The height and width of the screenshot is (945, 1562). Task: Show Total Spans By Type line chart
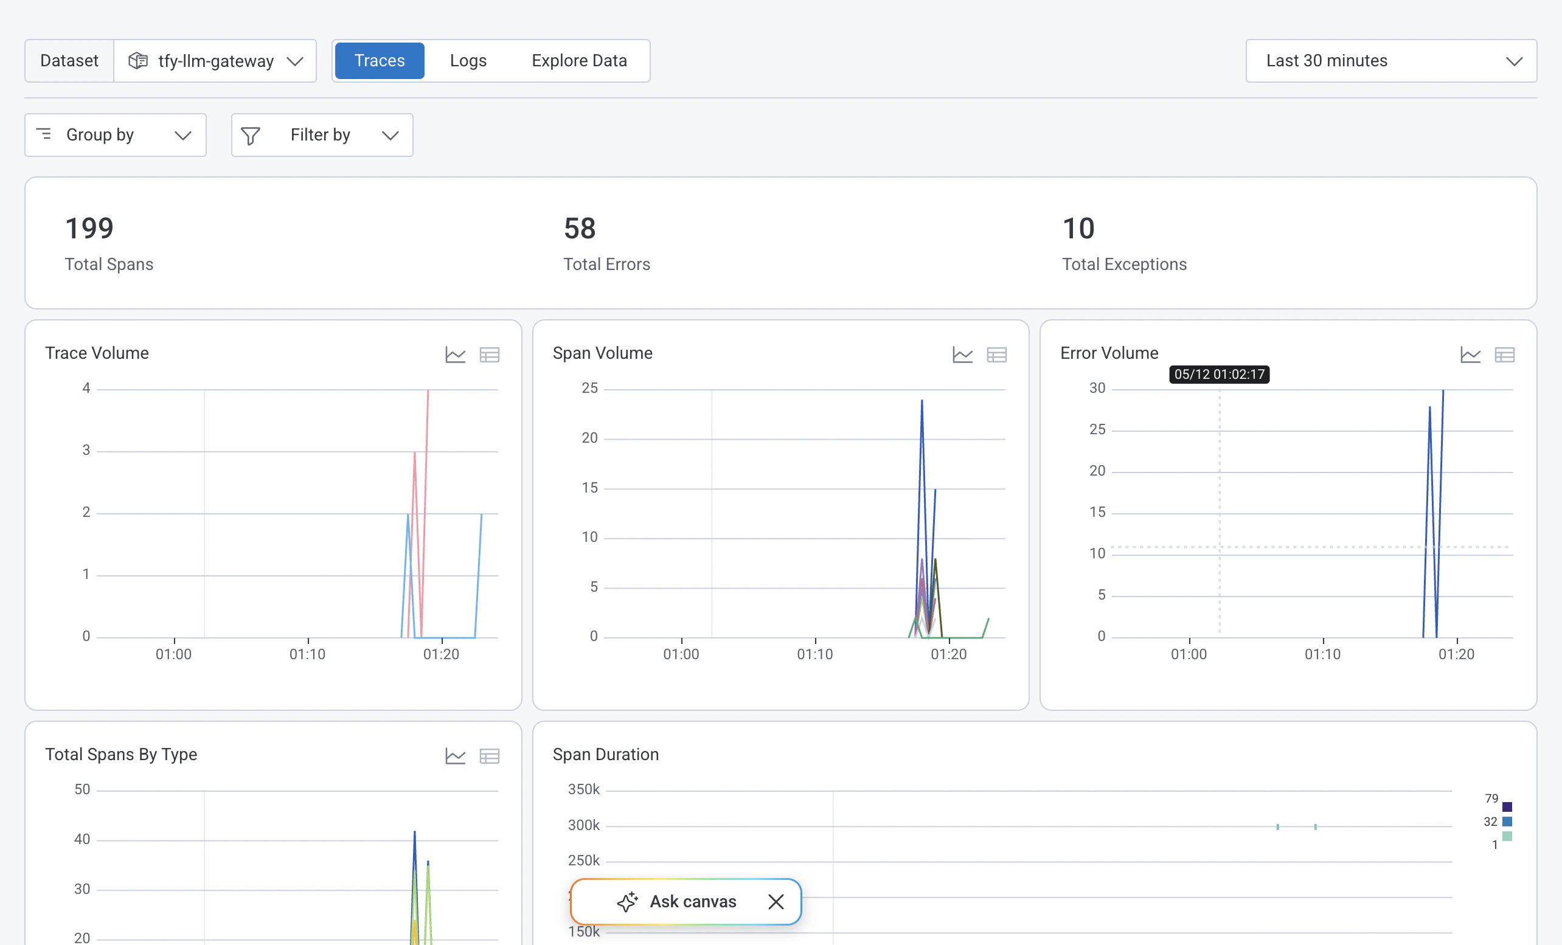[x=455, y=756]
